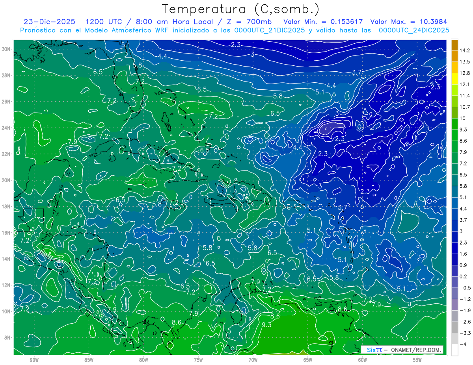
Task: Click the '1200 UTC' time label
Action: (x=103, y=21)
